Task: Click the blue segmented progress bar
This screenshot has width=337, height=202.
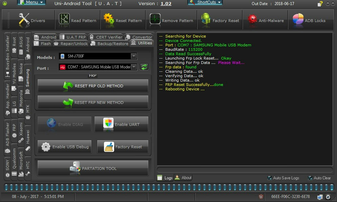Action: point(169,187)
